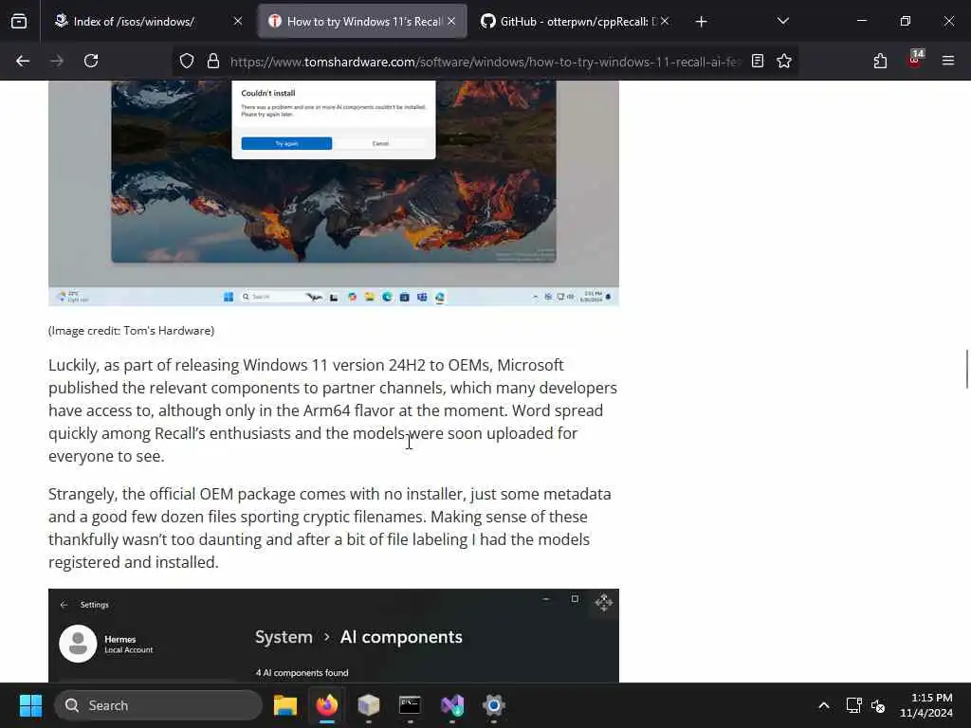Show hidden system tray icons chevron
This screenshot has width=971, height=728.
824,705
